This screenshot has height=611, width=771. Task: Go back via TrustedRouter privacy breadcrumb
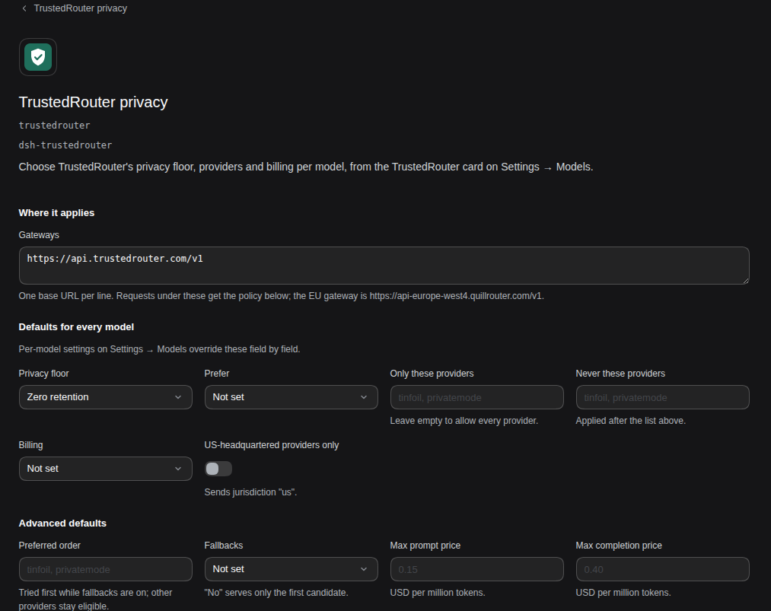[x=80, y=8]
